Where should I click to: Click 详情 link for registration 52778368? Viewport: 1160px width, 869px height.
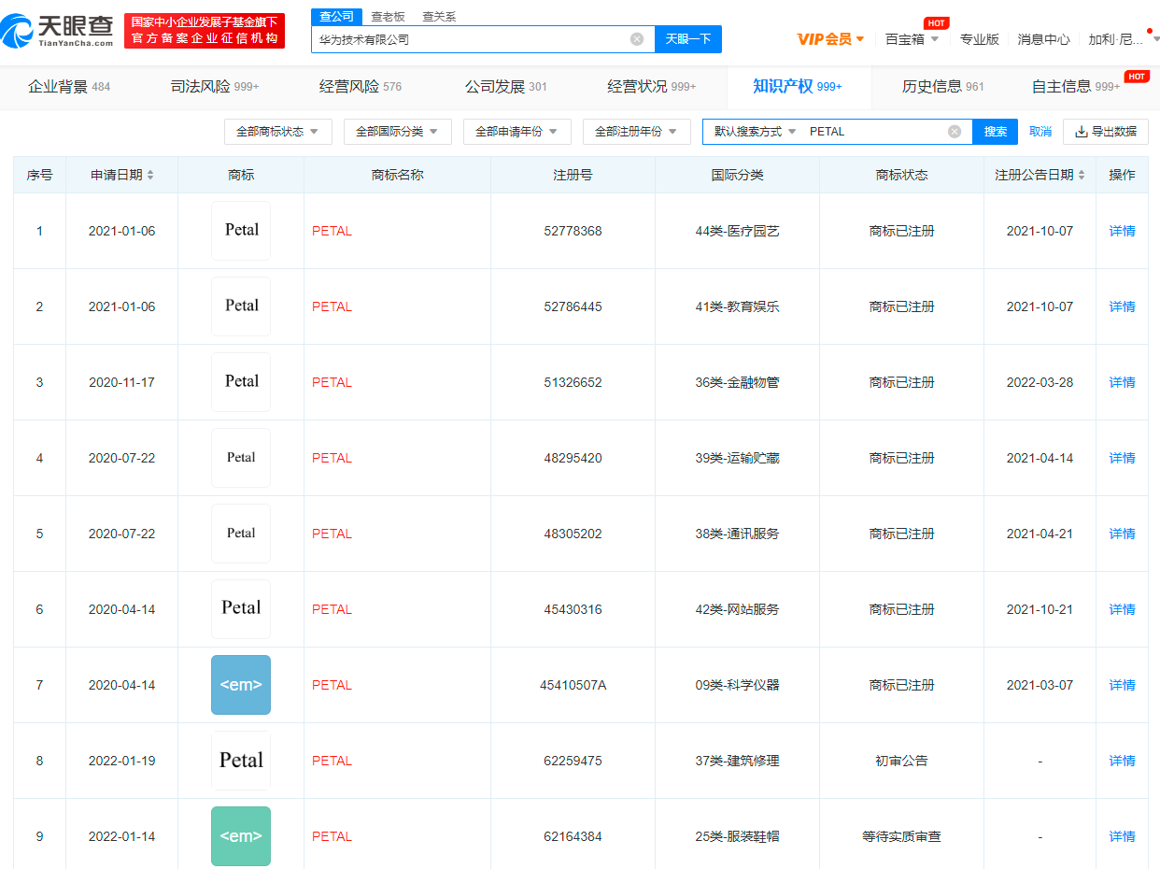(1122, 231)
